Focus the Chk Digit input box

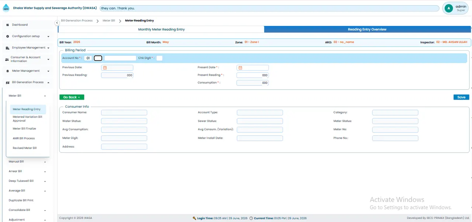click(159, 58)
